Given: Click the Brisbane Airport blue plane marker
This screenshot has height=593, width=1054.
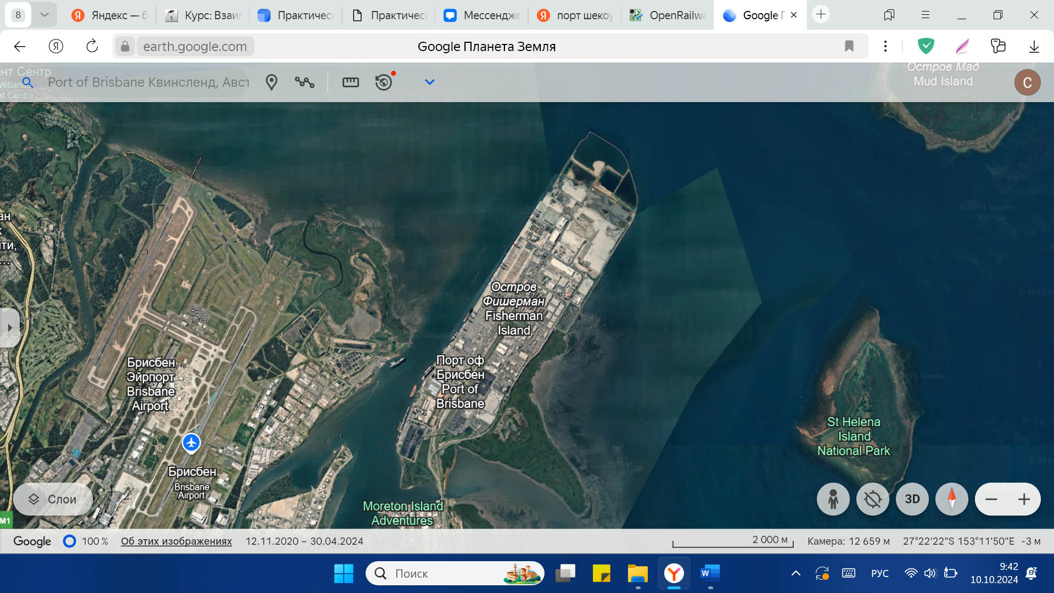Looking at the screenshot, I should coord(191,442).
